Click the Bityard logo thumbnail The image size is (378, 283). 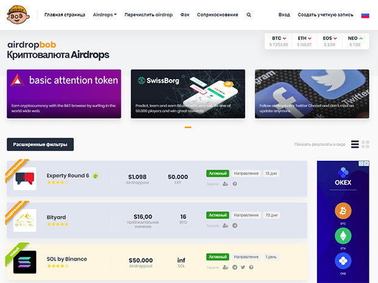pyautogui.click(x=24, y=220)
